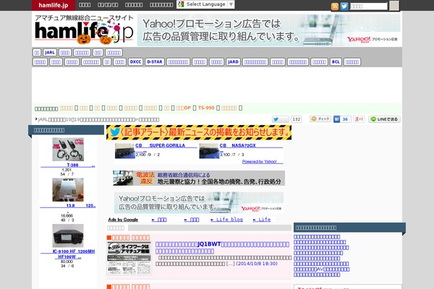Viewport: 434px width, 289px height.
Task: Click the IC-9100 radio thumbnail
Action: pos(68,236)
